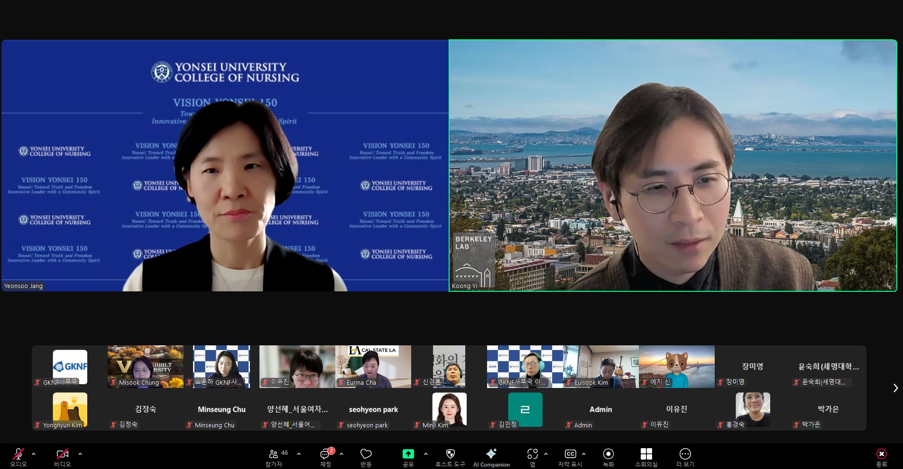Select Eurina Cha's video thumbnail
The image size is (903, 469).
tap(373, 366)
